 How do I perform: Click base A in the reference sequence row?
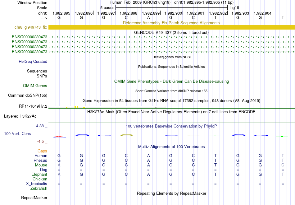click(148, 17)
